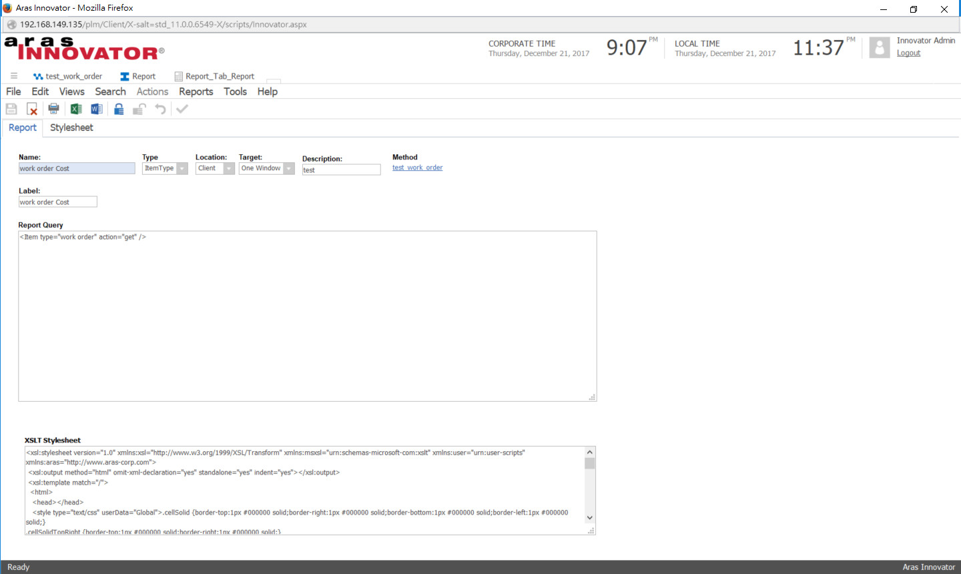The image size is (961, 574).
Task: Click the Save toolbar icon
Action: coord(11,109)
